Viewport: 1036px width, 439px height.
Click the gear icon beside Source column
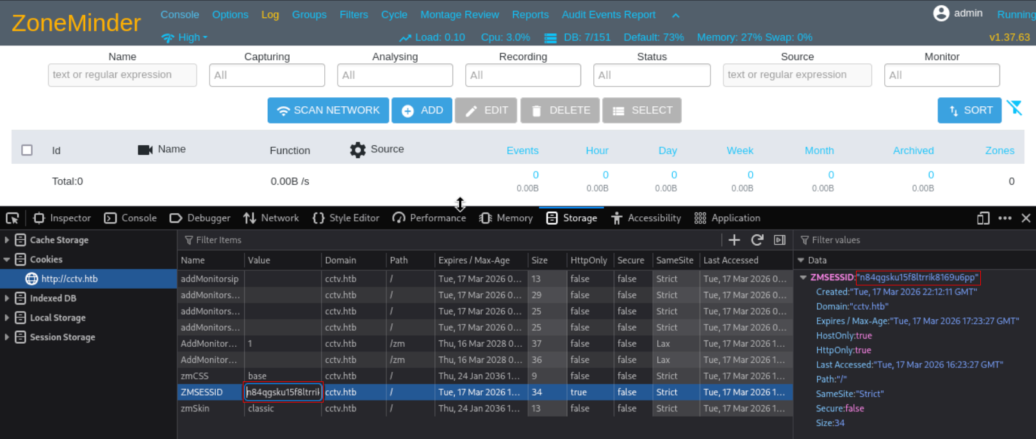(358, 150)
